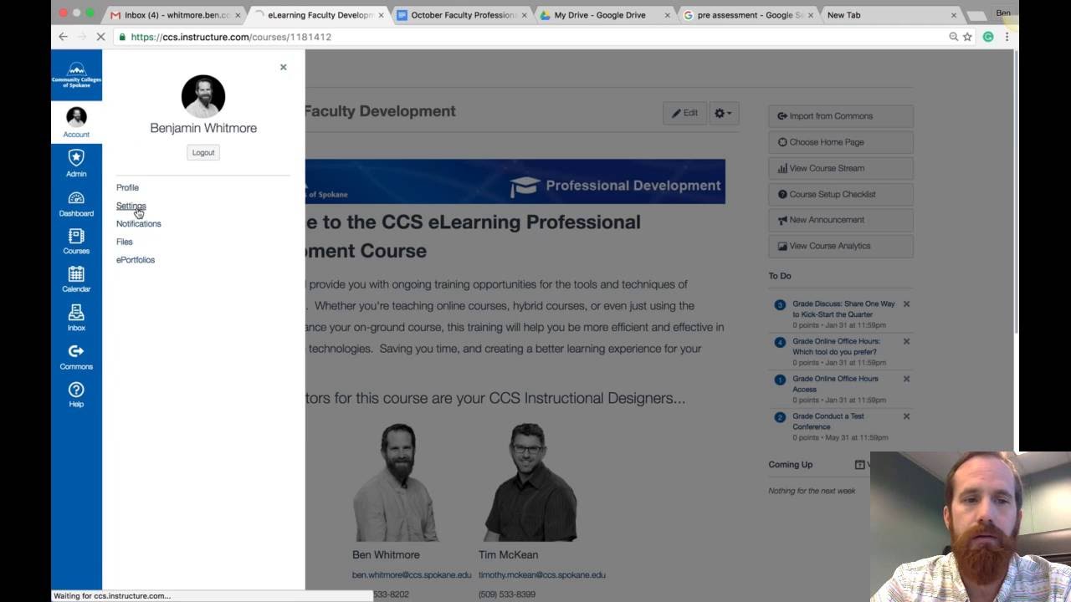Open Commons from the sidebar
Viewport: 1071px width, 602px height.
click(76, 357)
